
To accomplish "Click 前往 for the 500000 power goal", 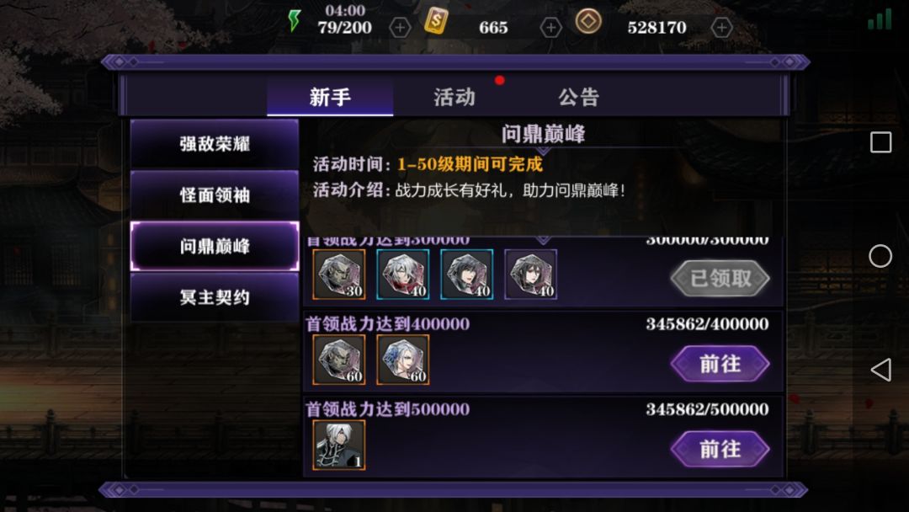I will click(x=720, y=450).
